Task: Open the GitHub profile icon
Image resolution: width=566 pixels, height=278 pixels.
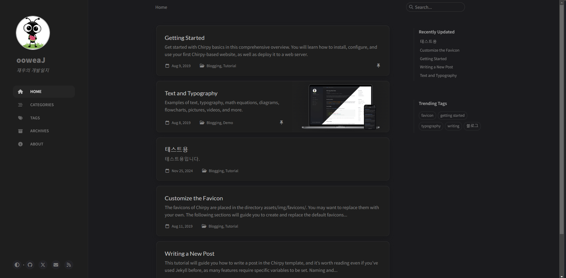Action: click(x=30, y=265)
